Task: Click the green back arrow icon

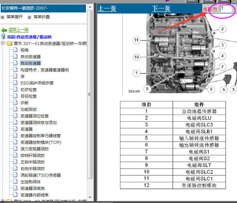Action: click(x=4, y=30)
